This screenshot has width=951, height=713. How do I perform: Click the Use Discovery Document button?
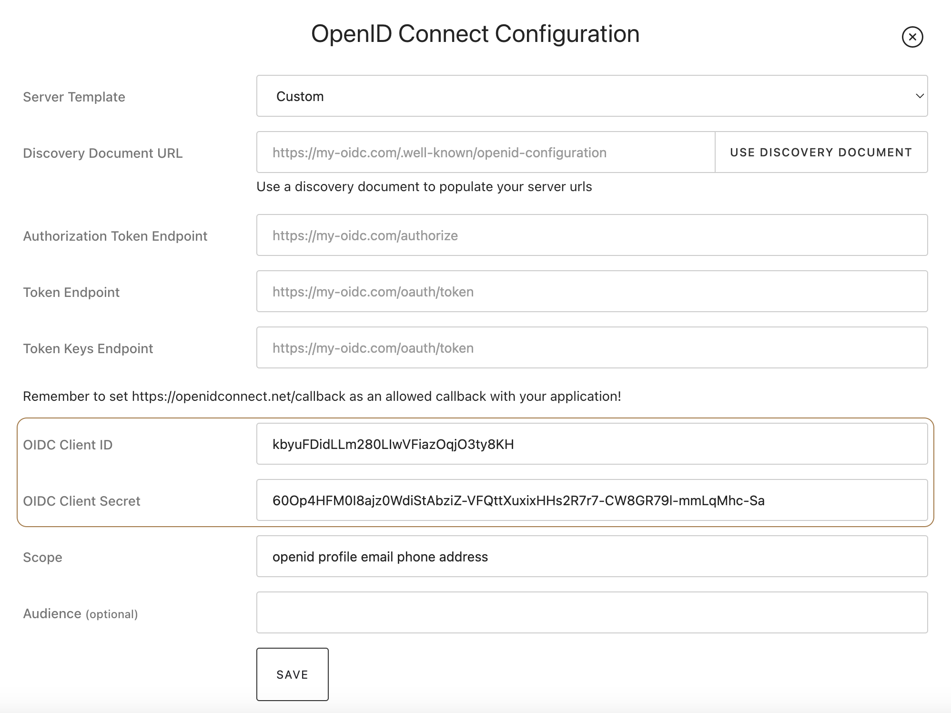pyautogui.click(x=820, y=153)
